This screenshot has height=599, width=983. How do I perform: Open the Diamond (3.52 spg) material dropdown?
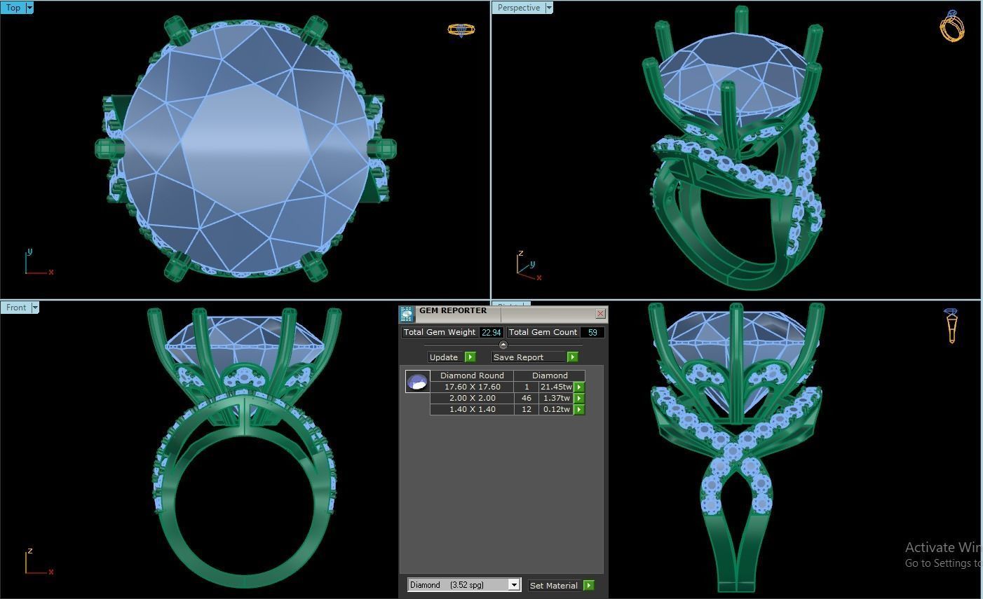514,585
